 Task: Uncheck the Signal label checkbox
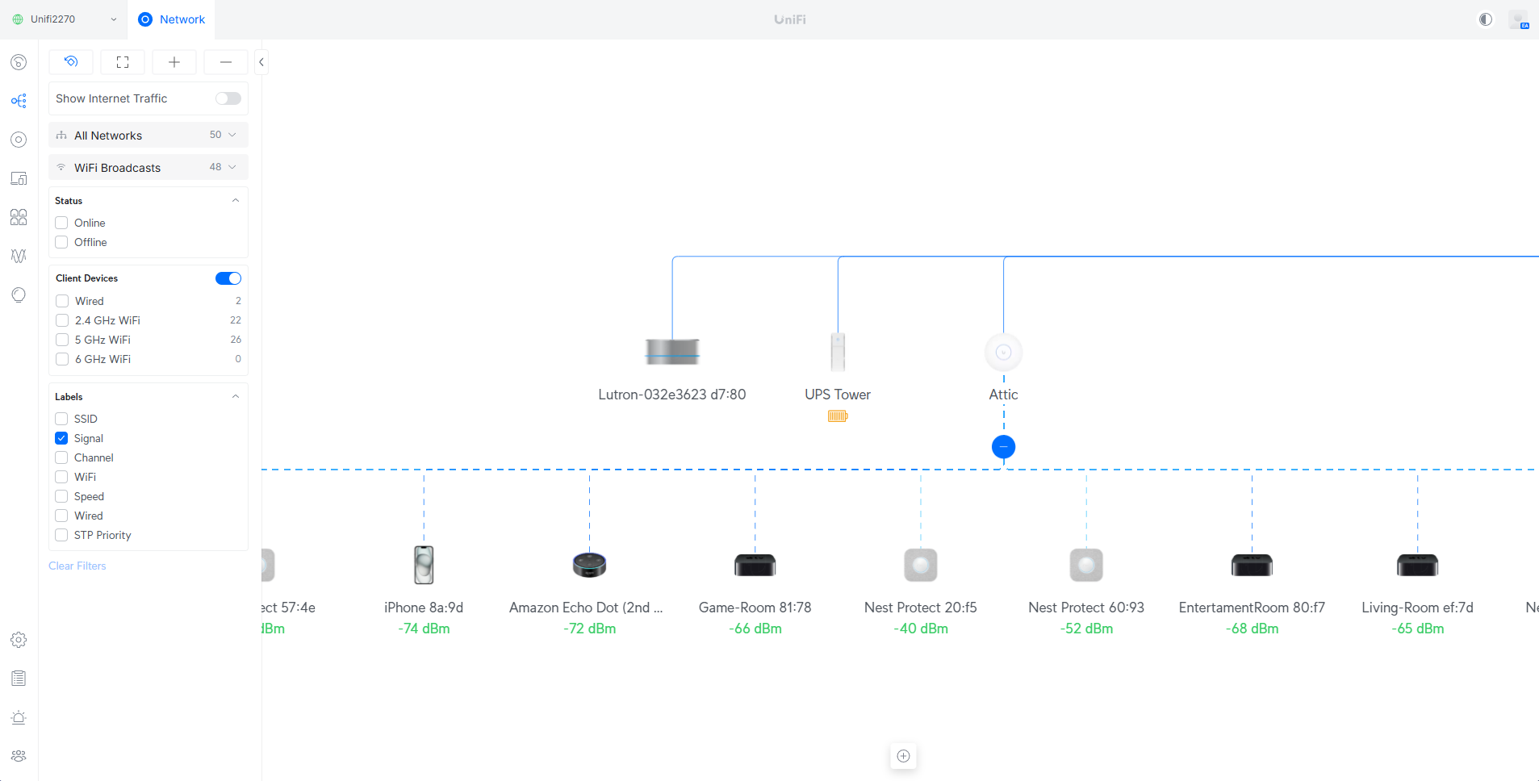(x=61, y=438)
